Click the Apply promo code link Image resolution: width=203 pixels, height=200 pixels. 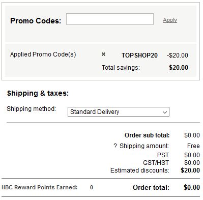tap(170, 20)
